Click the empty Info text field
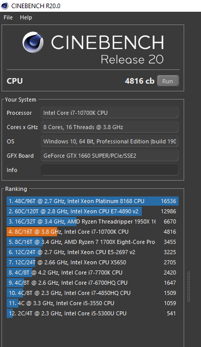 coord(110,170)
